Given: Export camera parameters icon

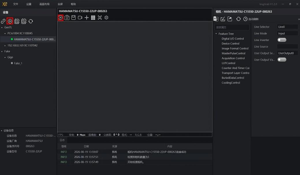Looking at the screenshot, I should [x=230, y=19].
